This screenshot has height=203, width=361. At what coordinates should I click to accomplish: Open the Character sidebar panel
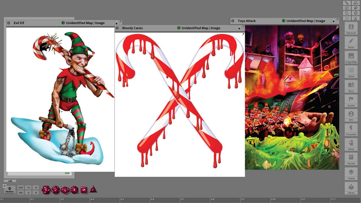pyautogui.click(x=351, y=29)
